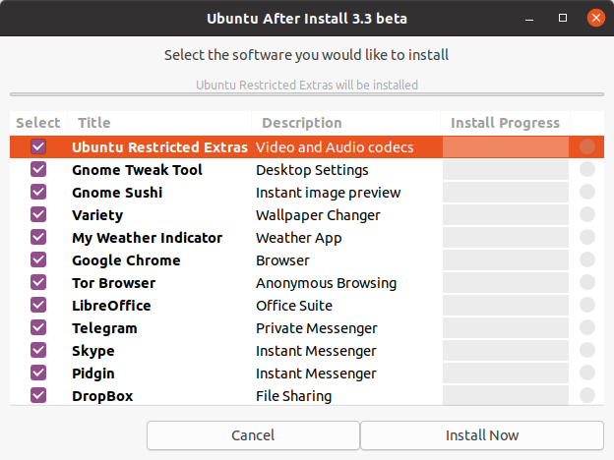Deselect Google Chrome checkbox
The image size is (614, 460).
click(38, 260)
